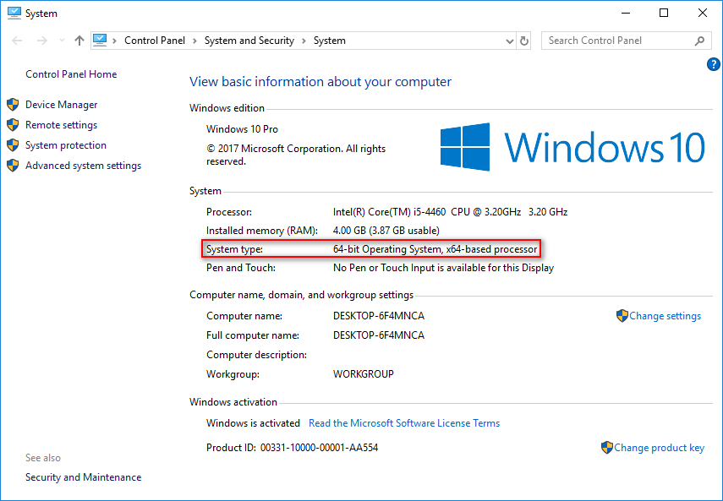
Task: Click the Forward navigation arrow
Action: (42, 41)
